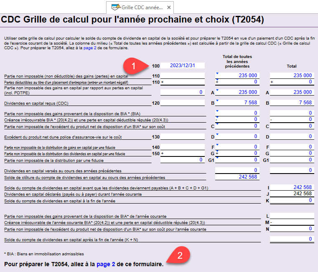Click the line 130 assurance-vie input field
The height and width of the screenshot is (272, 318).
pyautogui.click(x=183, y=137)
